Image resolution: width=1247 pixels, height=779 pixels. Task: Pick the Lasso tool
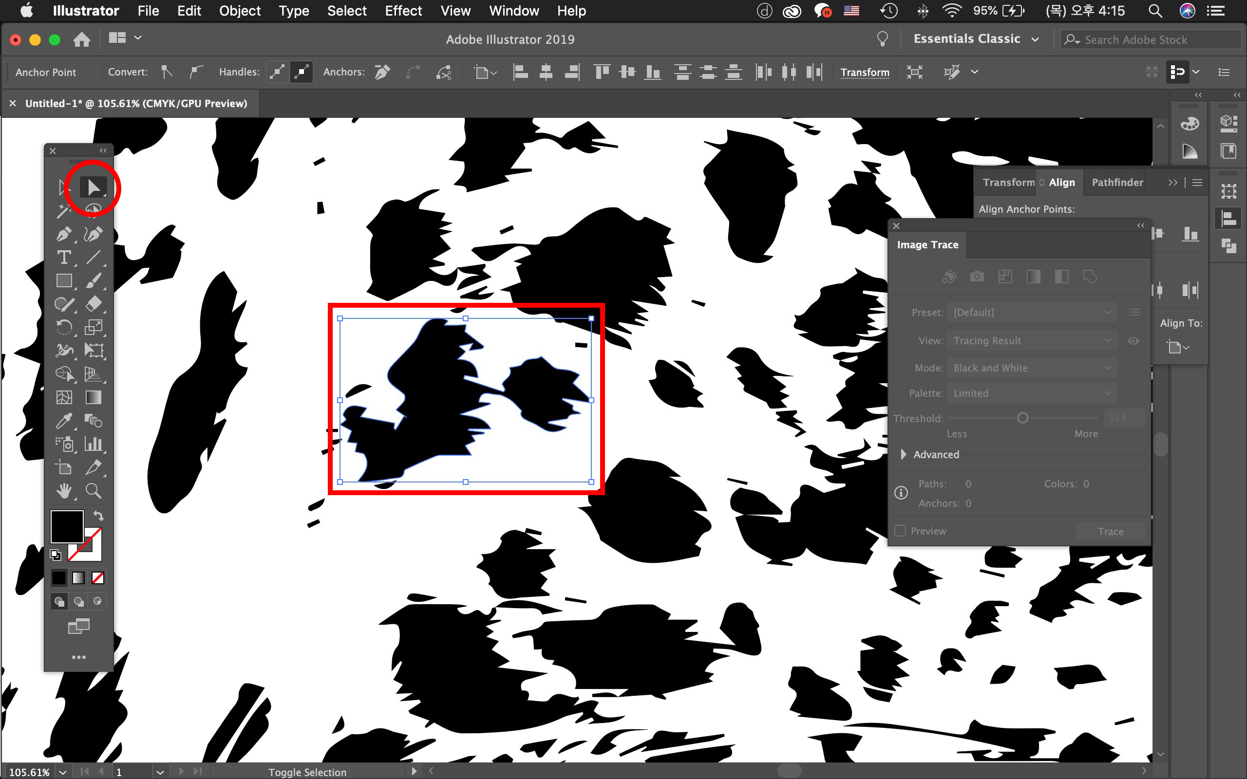point(94,210)
